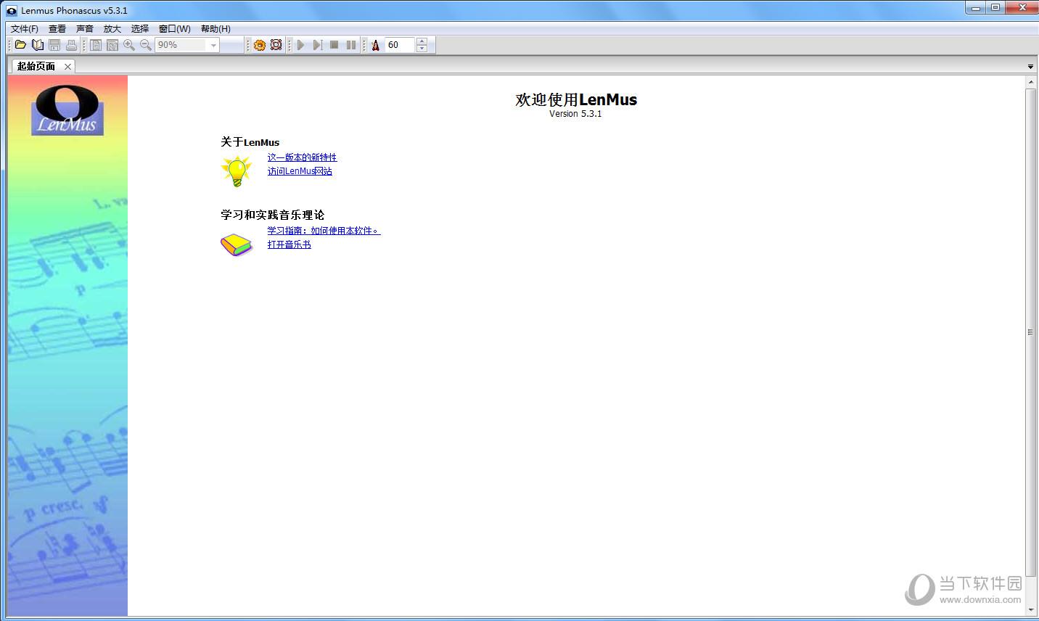Open the 帮助(H) menu
This screenshot has width=1039, height=621.
click(x=215, y=28)
